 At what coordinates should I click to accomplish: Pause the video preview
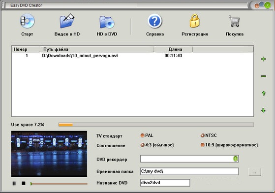(14, 183)
